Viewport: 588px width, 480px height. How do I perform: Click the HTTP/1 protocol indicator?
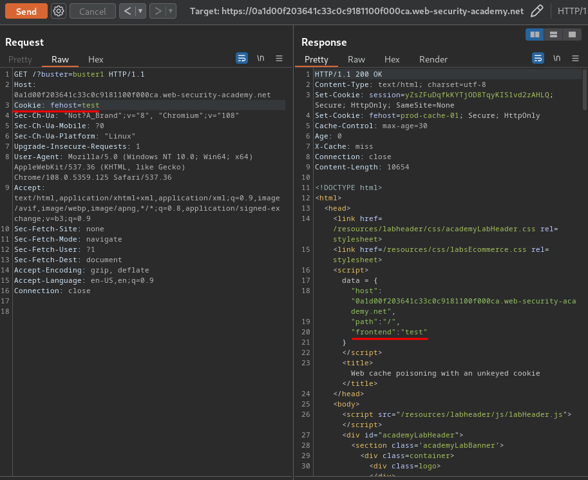[572, 11]
